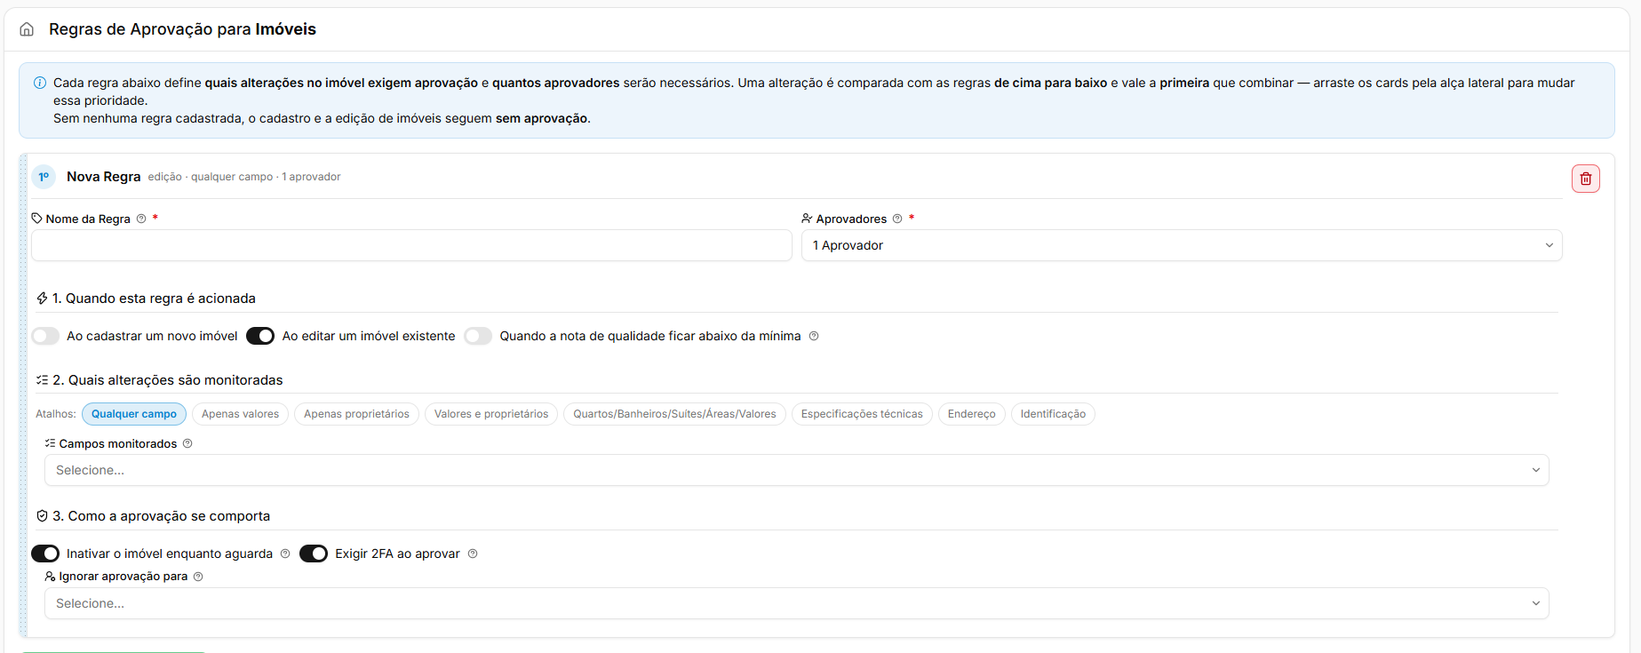Click the shield icon in section 3 heading
1641x653 pixels.
[x=42, y=516]
